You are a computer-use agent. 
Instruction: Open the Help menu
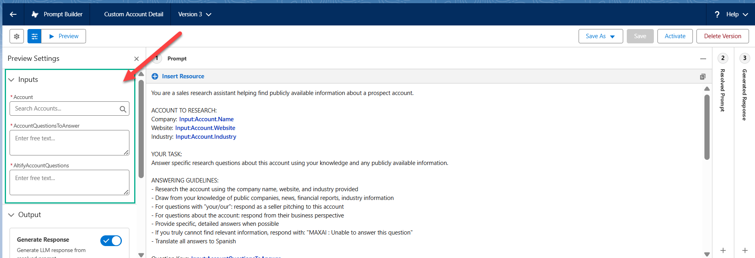(732, 14)
